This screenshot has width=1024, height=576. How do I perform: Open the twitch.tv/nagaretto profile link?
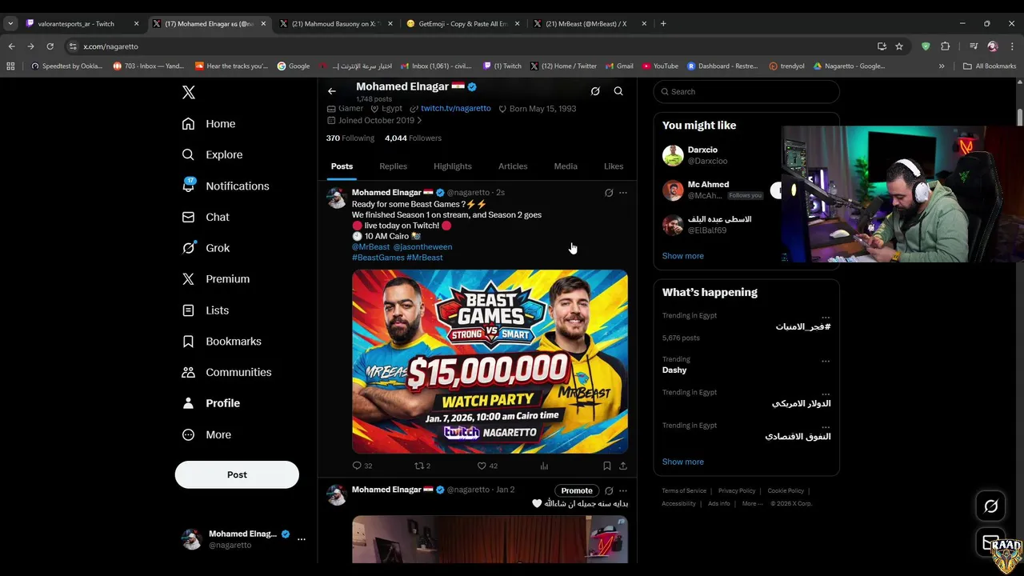pos(455,109)
